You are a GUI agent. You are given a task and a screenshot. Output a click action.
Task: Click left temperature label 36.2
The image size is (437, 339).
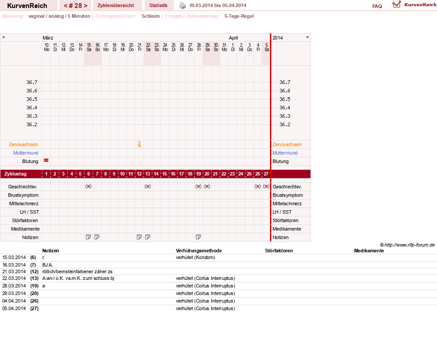32,124
